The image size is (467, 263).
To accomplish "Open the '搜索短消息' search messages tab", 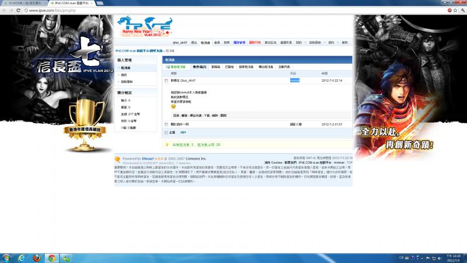I will [246, 67].
